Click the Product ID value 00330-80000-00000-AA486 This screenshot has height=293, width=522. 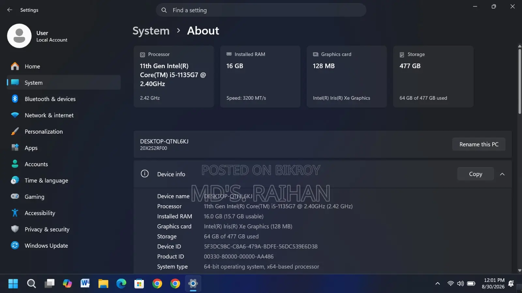pos(238,256)
